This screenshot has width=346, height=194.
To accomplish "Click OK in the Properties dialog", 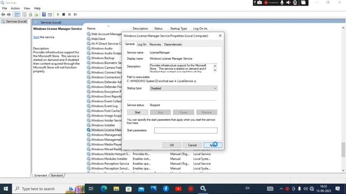I will [x=172, y=145].
